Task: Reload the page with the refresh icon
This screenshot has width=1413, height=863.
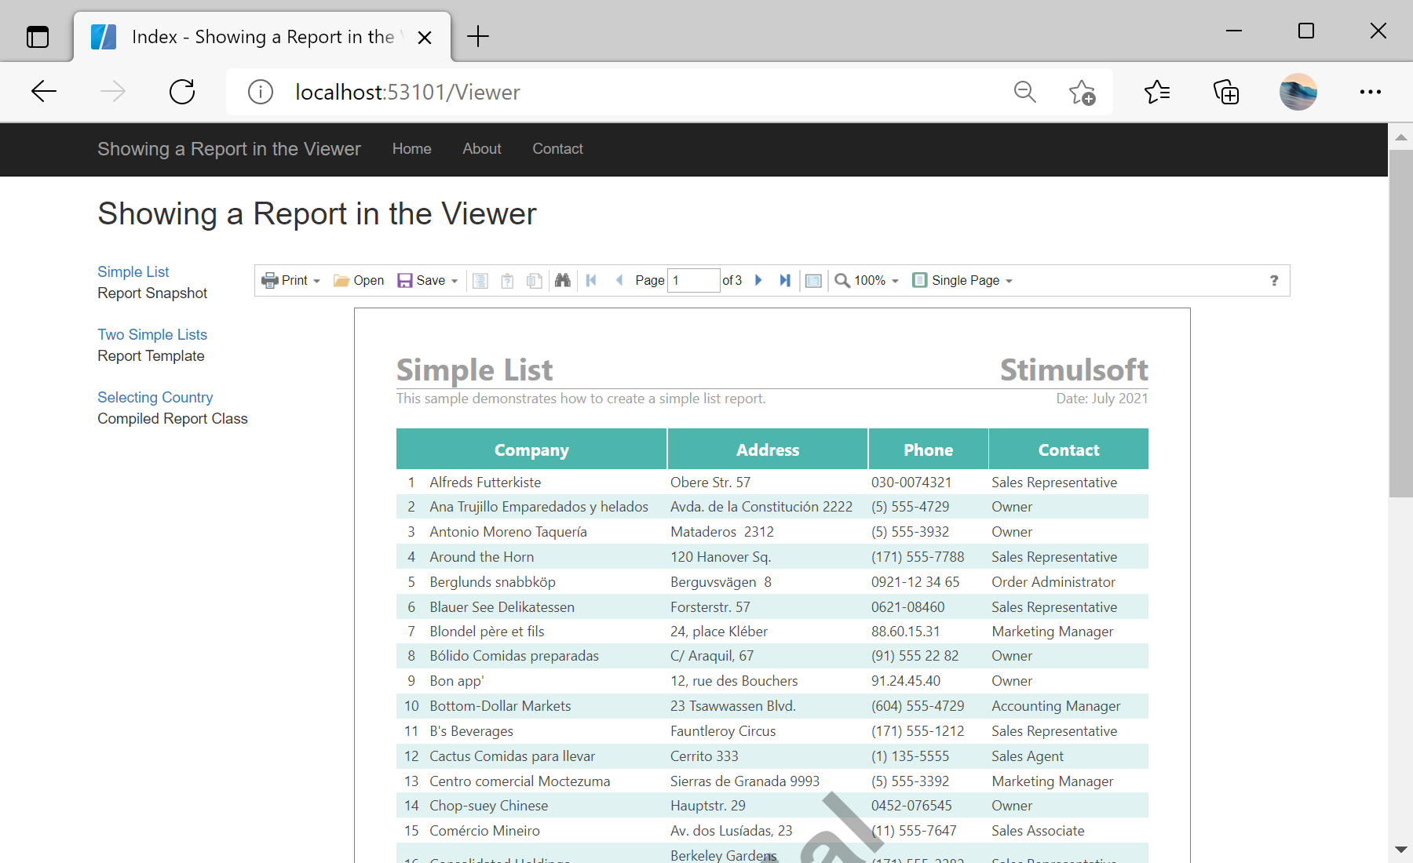Action: 182,92
